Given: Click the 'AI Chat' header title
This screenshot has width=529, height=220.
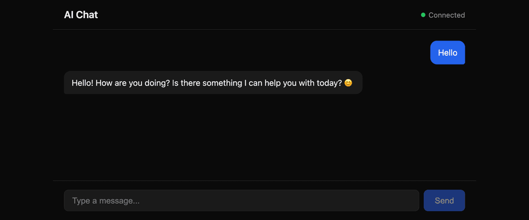Looking at the screenshot, I should click(81, 15).
